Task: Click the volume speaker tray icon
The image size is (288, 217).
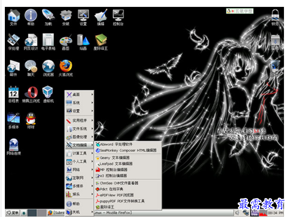Action: pyautogui.click(x=237, y=213)
